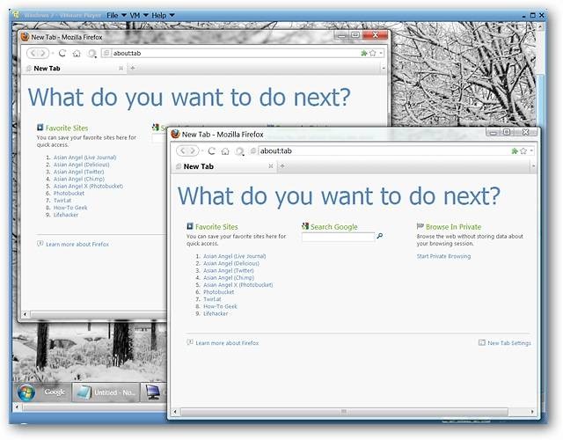This screenshot has height=440, width=563.
Task: Open Lifehacker link in background window
Action: 66,215
